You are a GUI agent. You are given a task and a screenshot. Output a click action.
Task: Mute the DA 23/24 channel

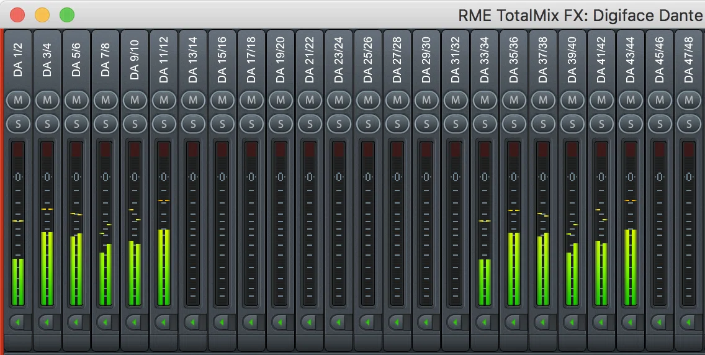[339, 100]
